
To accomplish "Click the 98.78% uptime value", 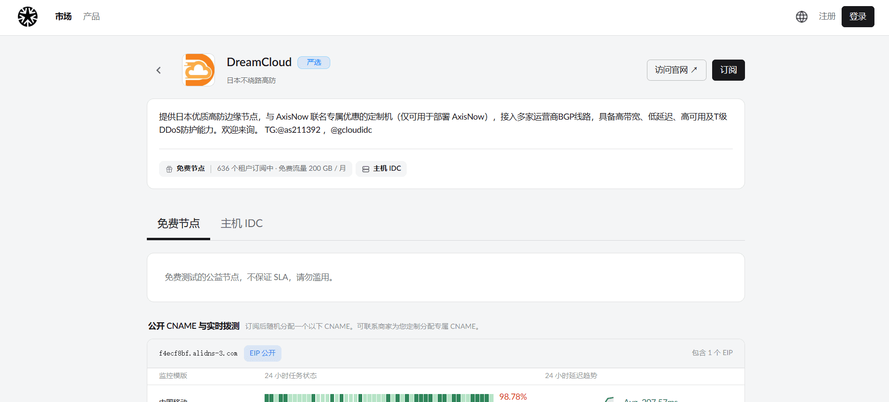I will 513,397.
